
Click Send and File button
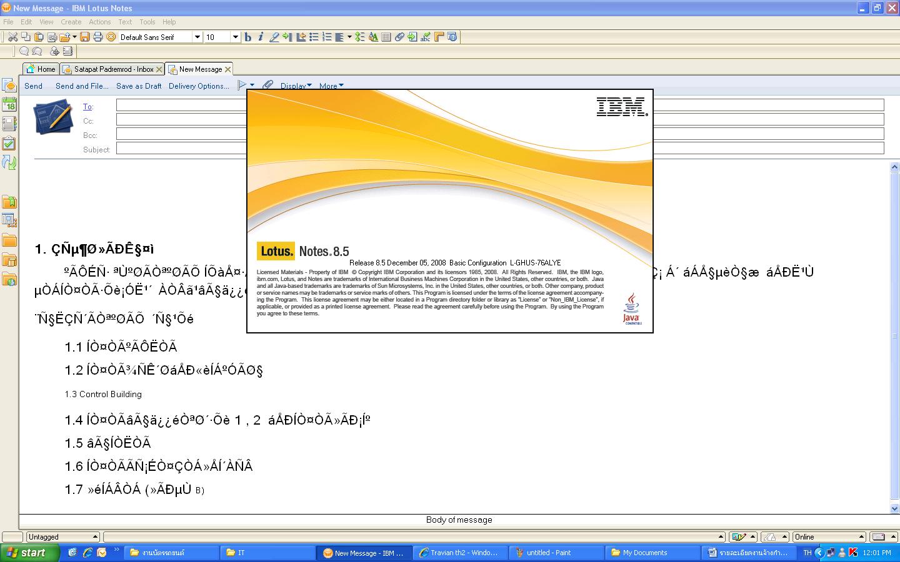click(82, 86)
